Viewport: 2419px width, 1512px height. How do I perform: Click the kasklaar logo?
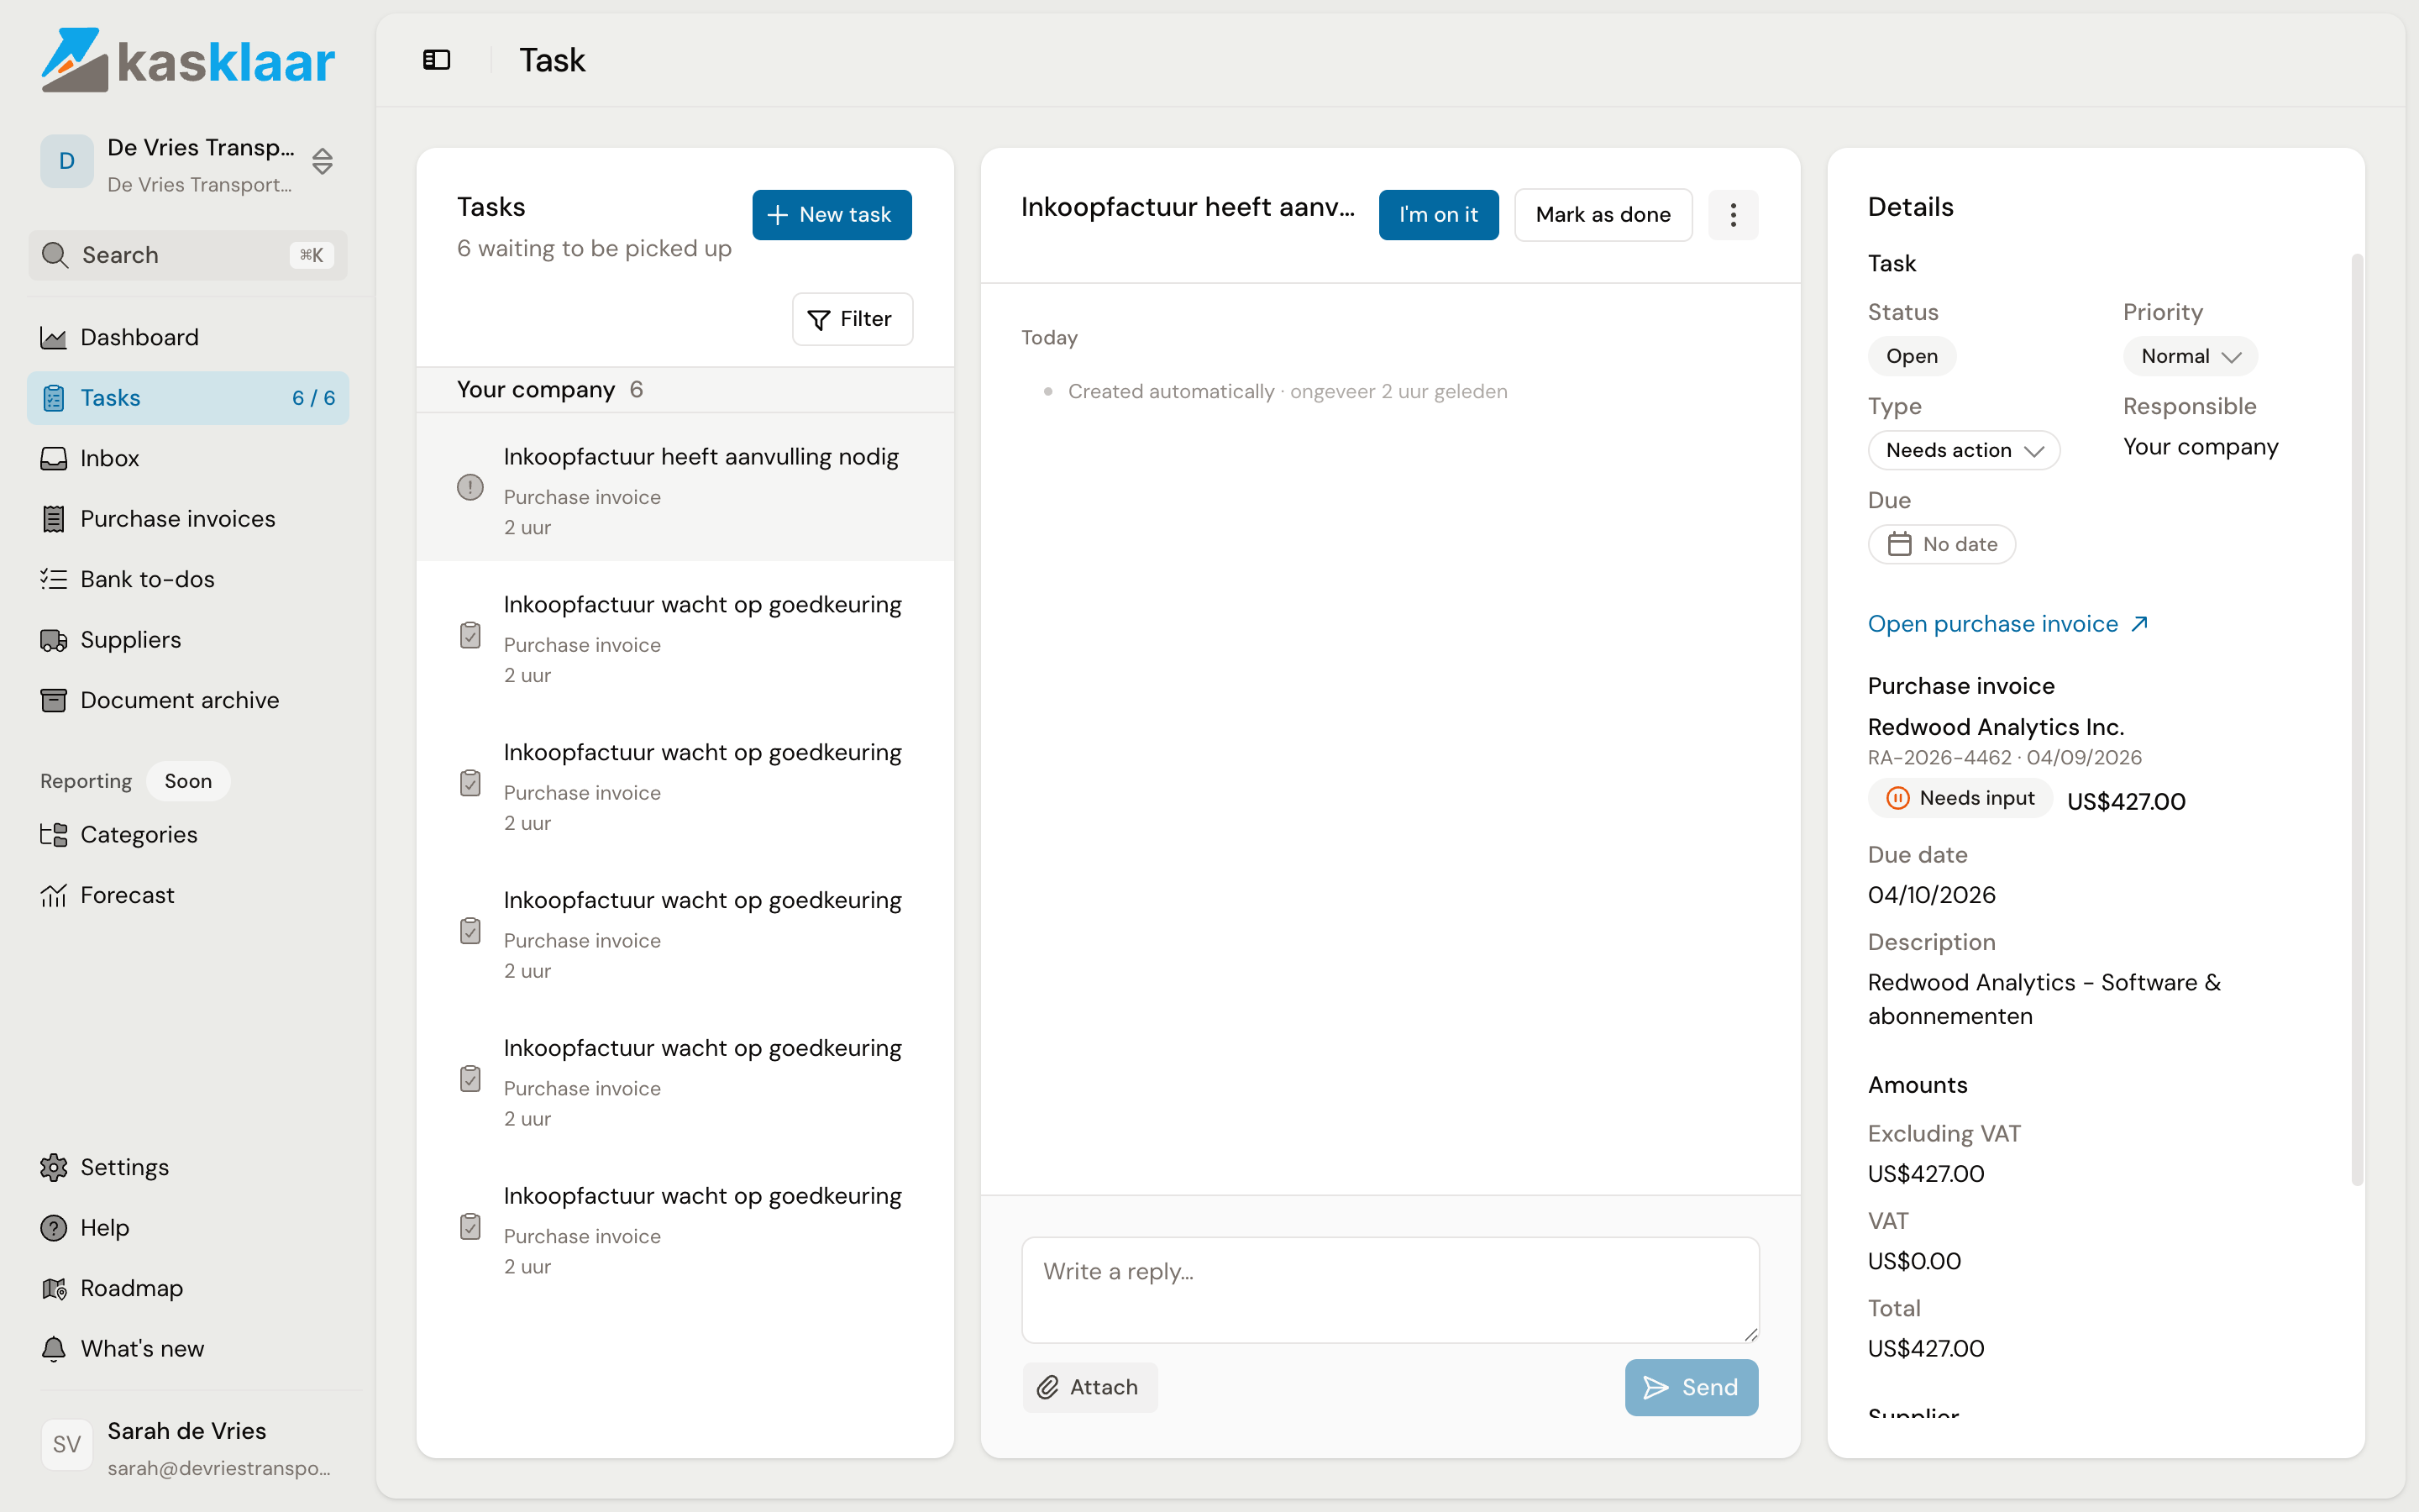tap(188, 60)
